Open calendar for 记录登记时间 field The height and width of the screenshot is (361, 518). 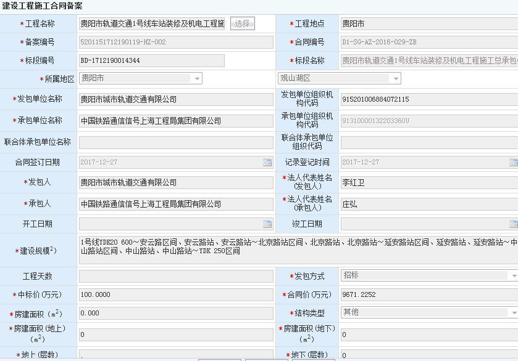(x=513, y=163)
